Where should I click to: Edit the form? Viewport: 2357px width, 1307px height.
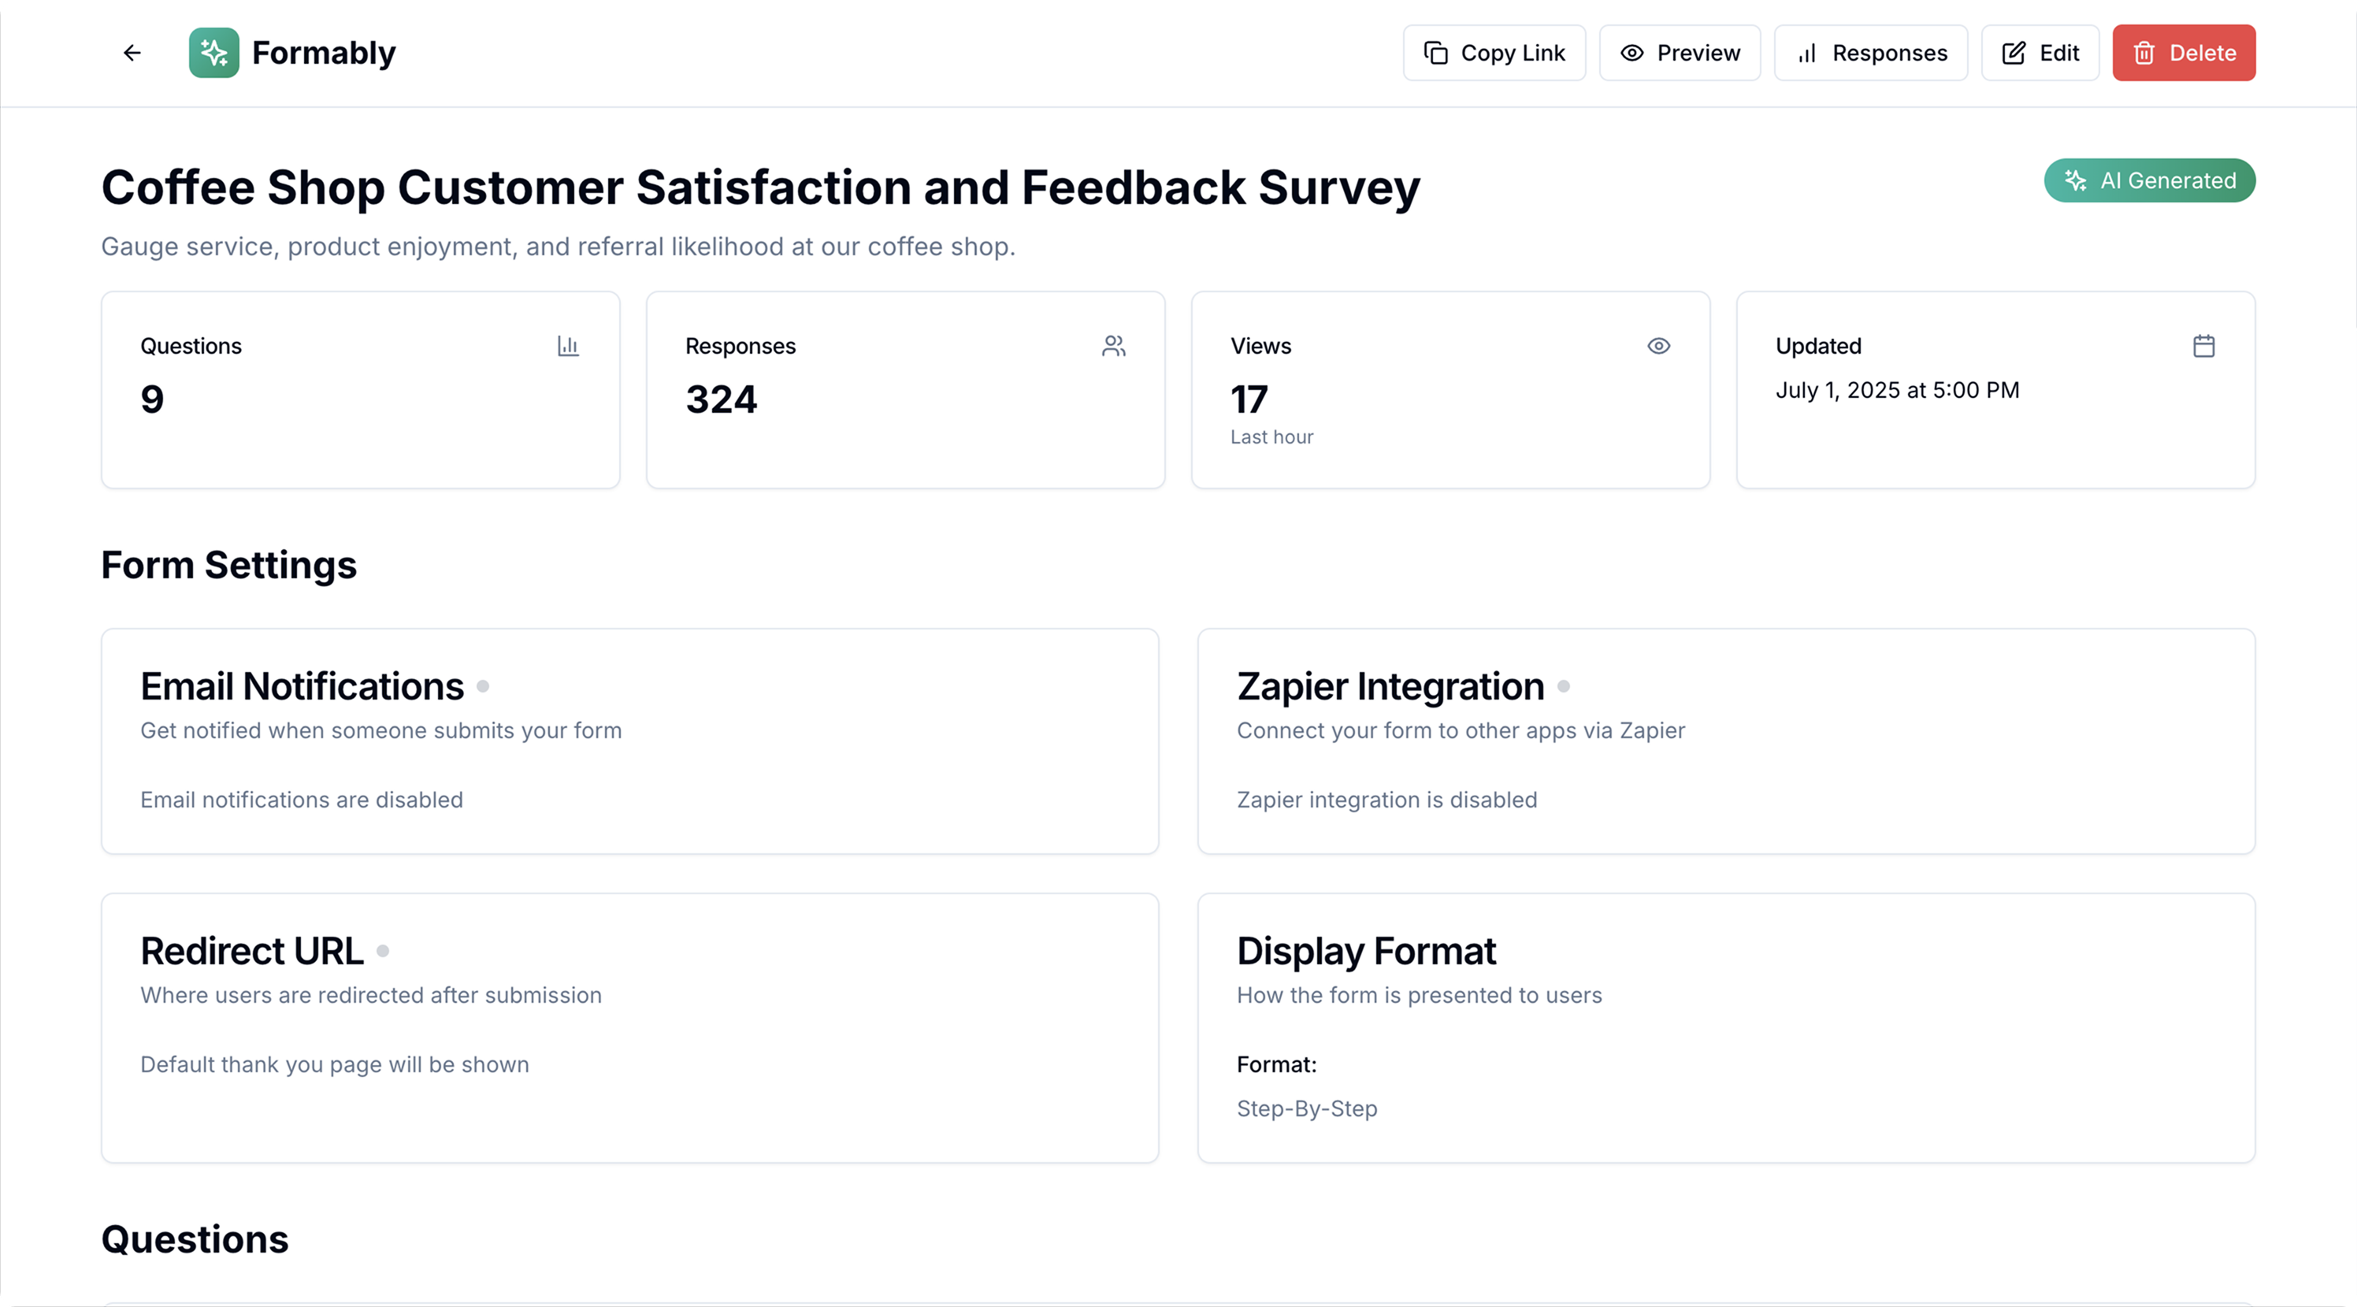2040,53
